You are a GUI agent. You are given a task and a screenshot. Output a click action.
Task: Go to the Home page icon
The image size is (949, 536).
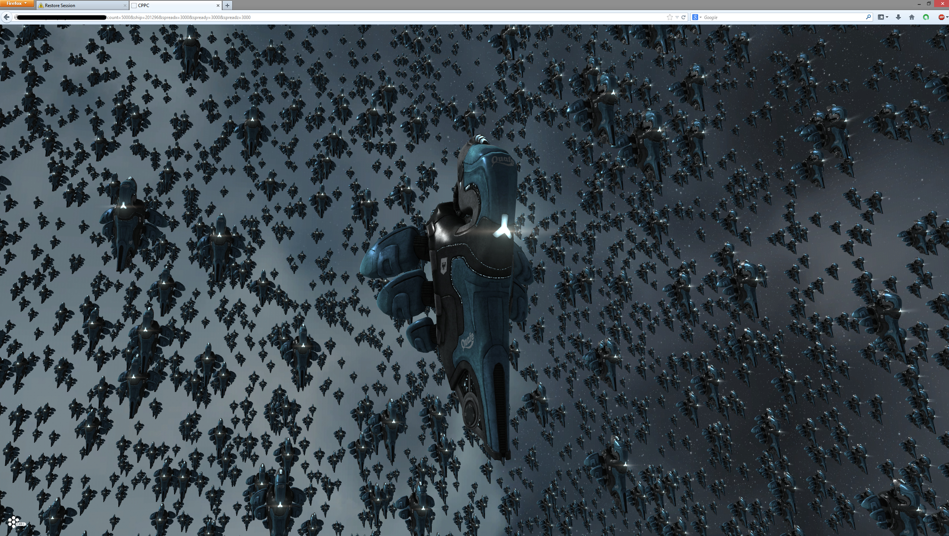click(x=912, y=17)
